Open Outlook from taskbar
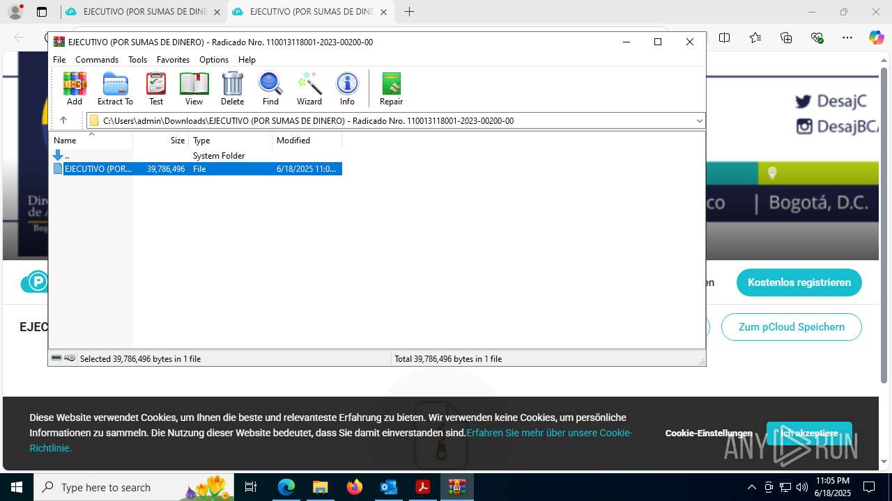 pos(388,487)
